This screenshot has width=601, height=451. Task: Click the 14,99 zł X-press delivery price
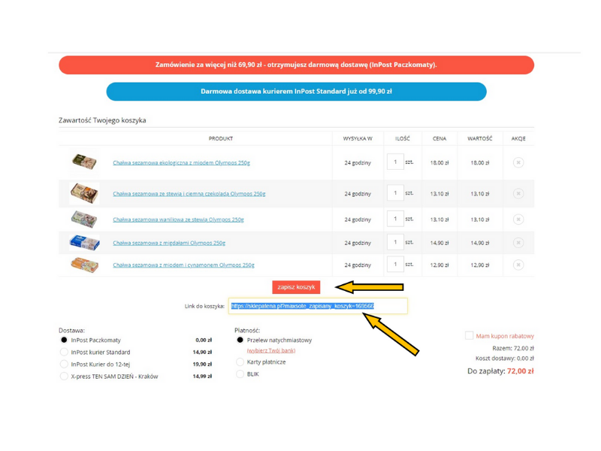click(x=202, y=377)
